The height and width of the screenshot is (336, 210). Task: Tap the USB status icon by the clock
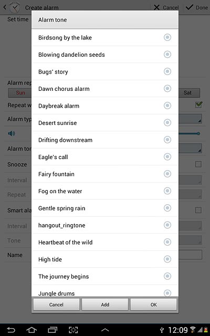pos(162,330)
